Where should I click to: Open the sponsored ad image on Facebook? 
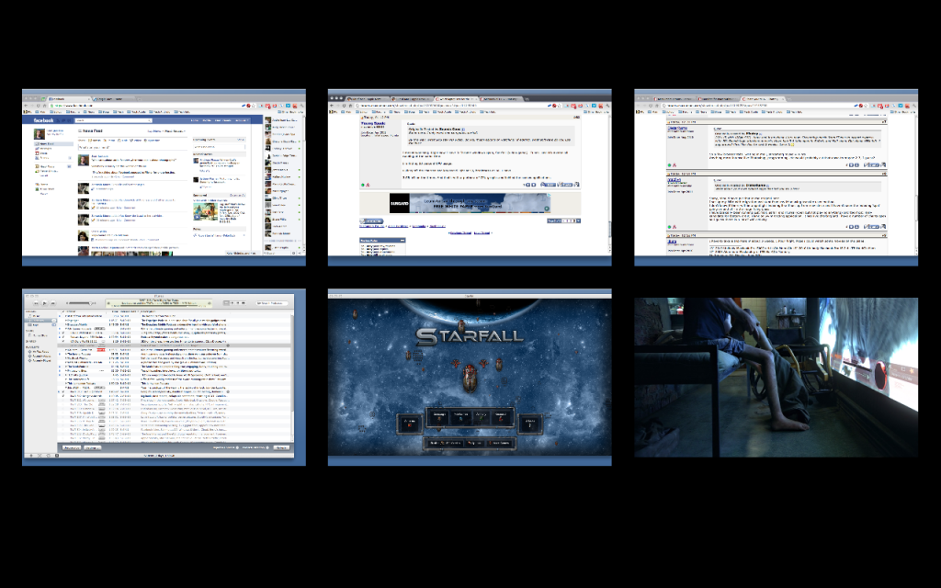[x=205, y=211]
